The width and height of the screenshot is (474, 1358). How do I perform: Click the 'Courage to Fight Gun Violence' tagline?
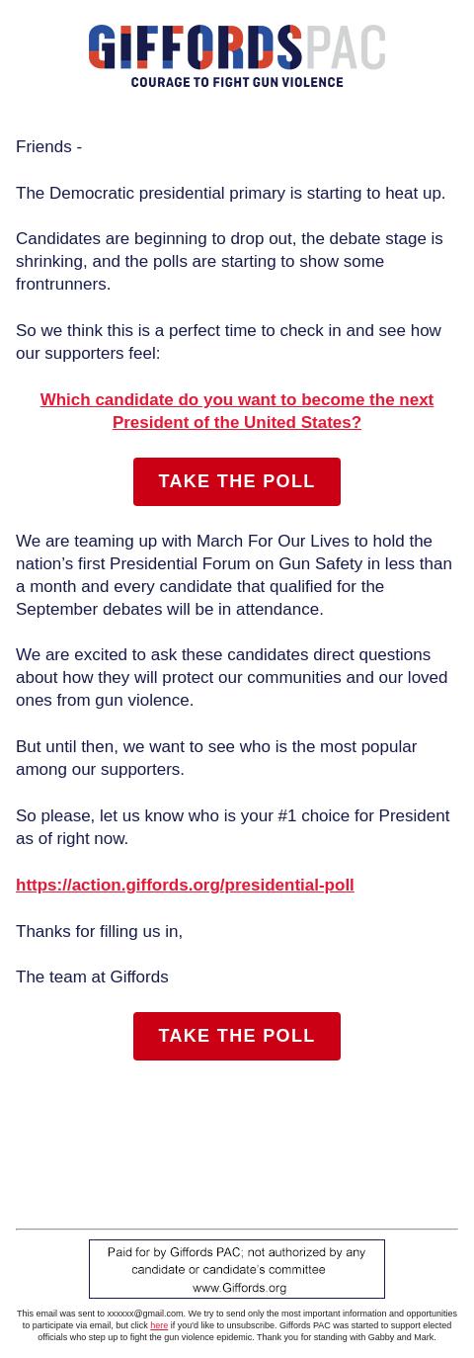click(237, 82)
